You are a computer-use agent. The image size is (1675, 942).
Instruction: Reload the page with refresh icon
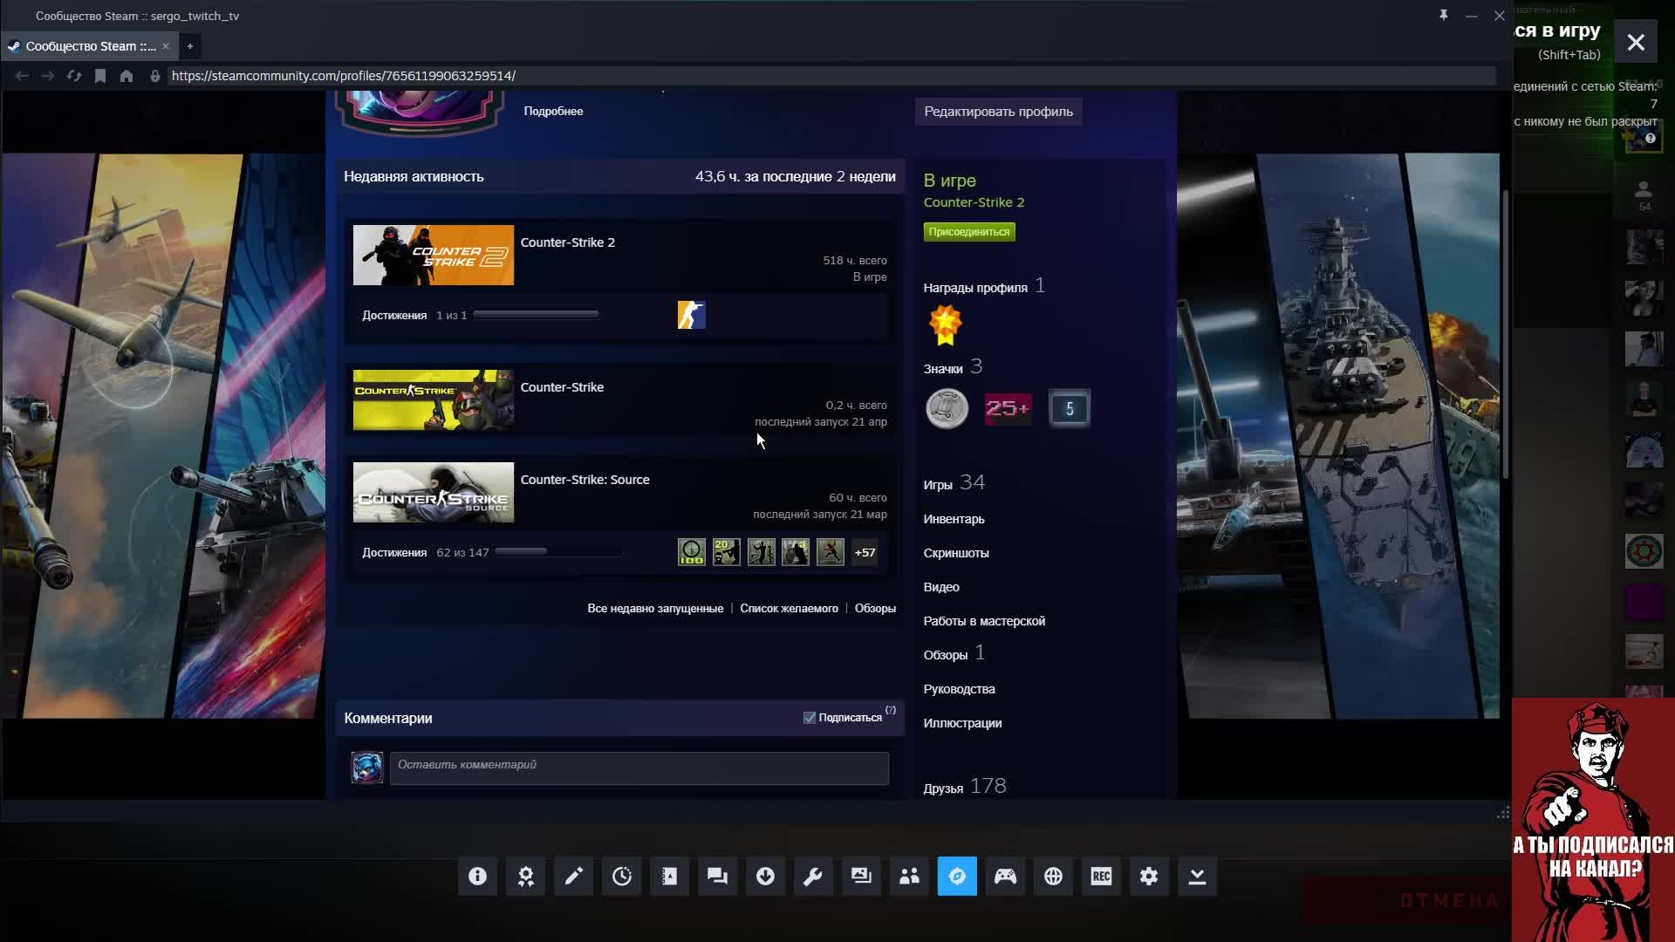click(x=74, y=76)
